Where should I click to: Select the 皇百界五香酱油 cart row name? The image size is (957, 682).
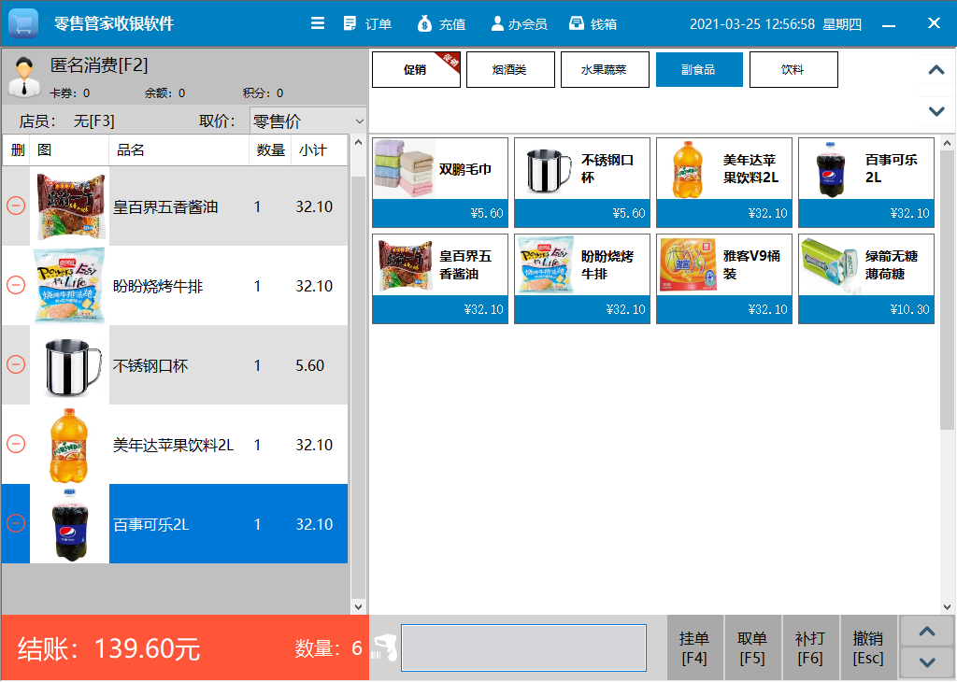click(x=165, y=206)
